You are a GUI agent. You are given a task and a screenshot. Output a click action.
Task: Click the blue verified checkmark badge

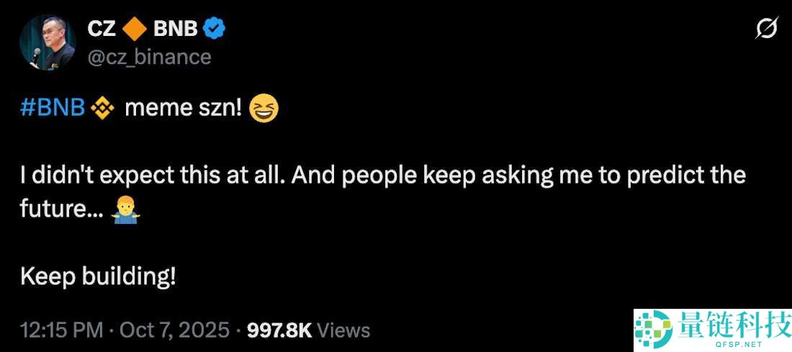click(x=215, y=28)
